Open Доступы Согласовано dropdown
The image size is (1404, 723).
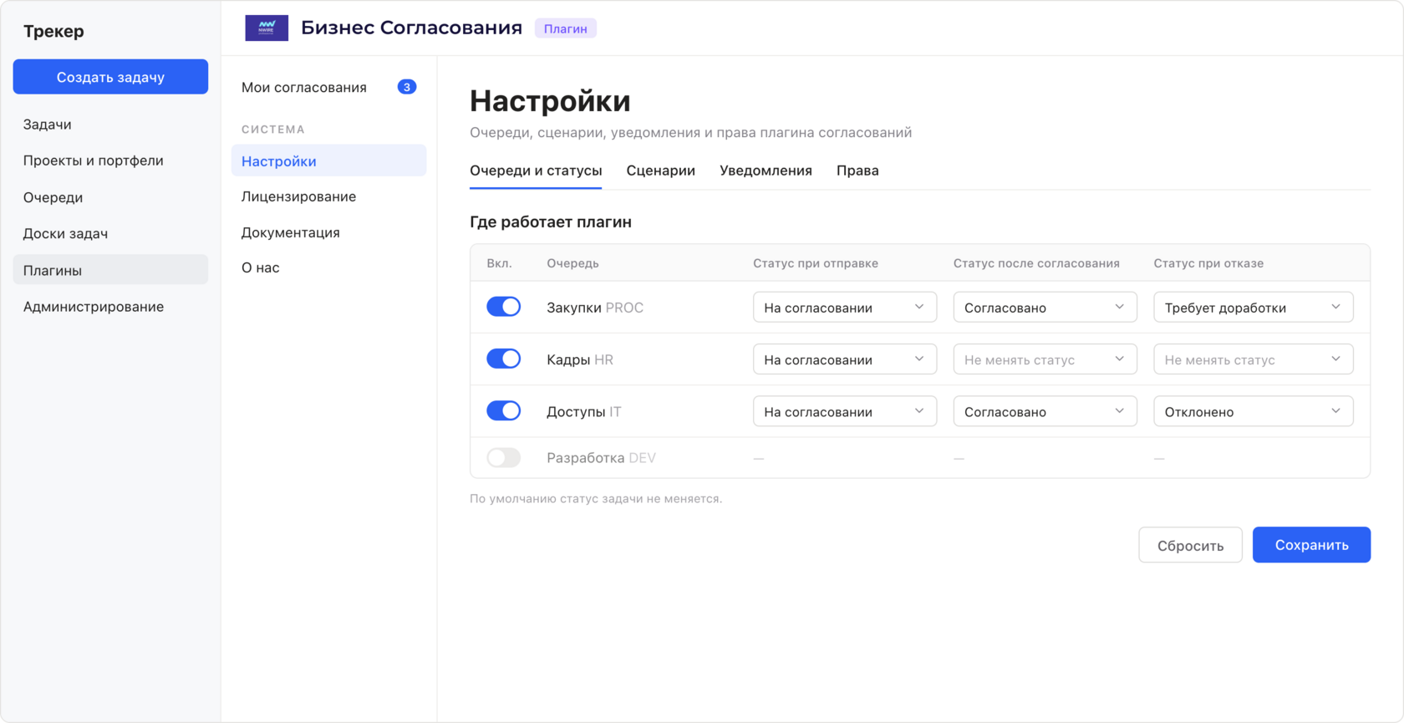tap(1045, 411)
